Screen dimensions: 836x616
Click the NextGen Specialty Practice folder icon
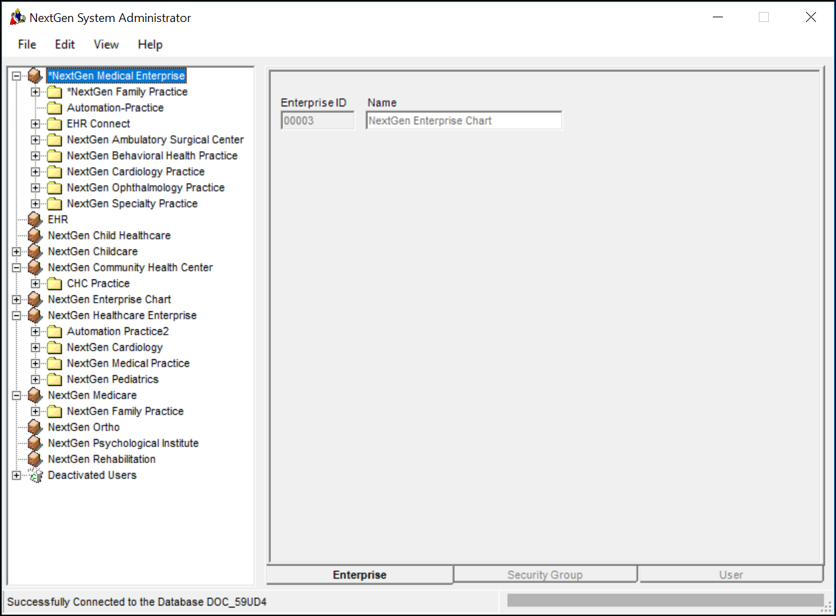point(55,204)
